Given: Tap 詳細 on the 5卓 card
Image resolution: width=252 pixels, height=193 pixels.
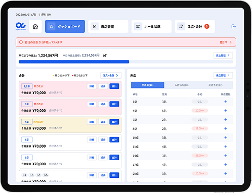Looking at the screenshot, I should 92,139.
